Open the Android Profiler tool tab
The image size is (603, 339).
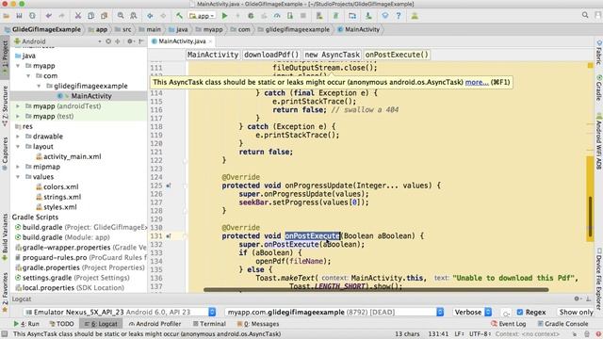[x=155, y=324]
